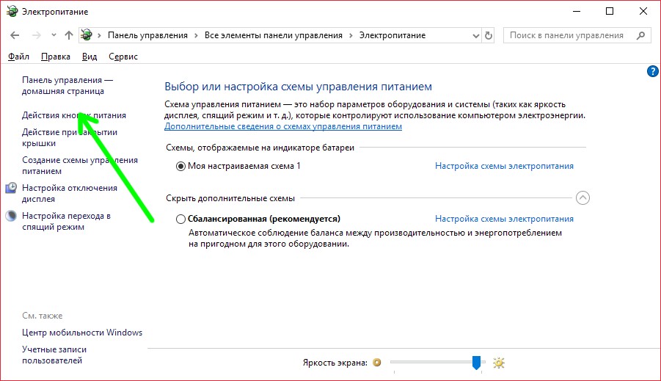
Task: Click the display-off clock monitor icon
Action: point(12,188)
